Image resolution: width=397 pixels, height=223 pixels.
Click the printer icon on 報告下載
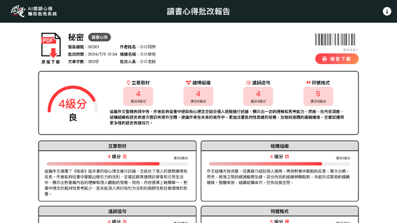coord(324,59)
